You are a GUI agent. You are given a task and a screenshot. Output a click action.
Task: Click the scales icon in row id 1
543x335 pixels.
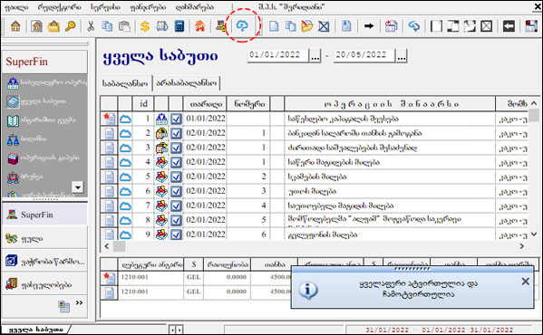pos(161,119)
